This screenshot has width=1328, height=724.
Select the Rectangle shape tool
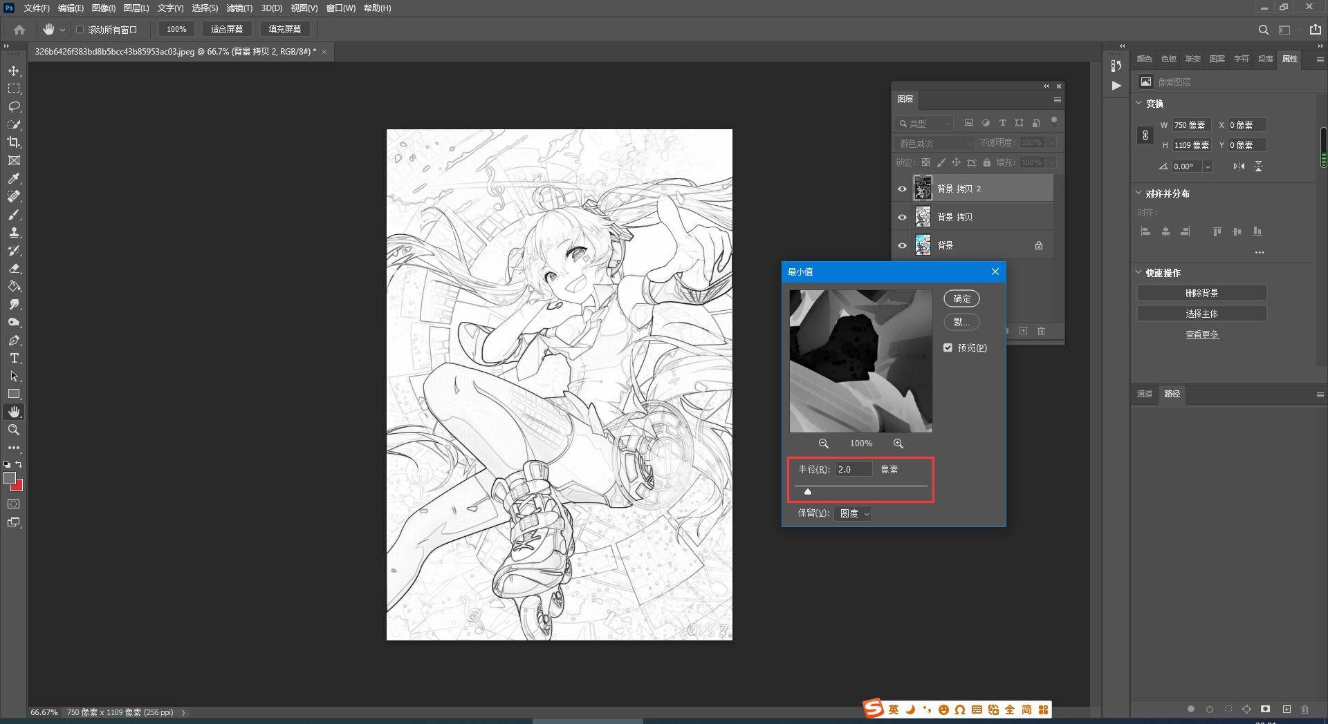pos(14,394)
